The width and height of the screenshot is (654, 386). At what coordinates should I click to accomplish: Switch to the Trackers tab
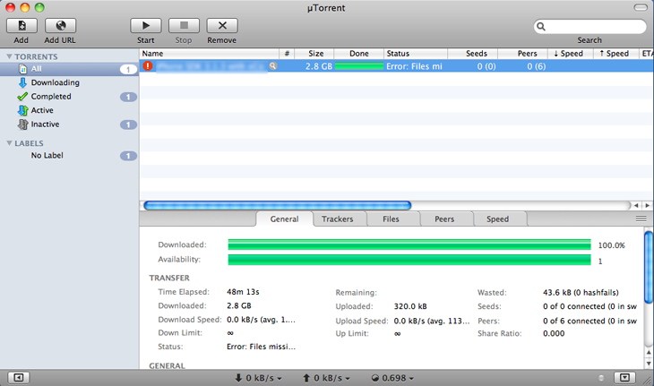coord(338,219)
